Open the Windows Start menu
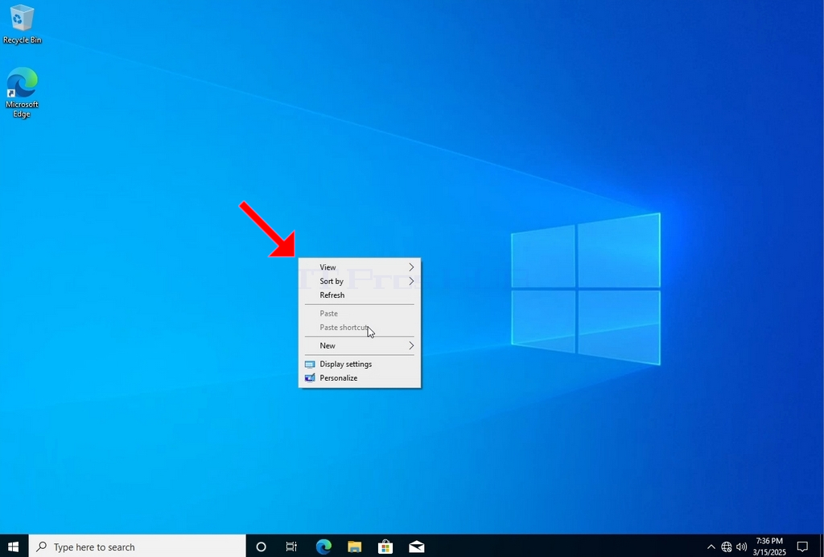Viewport: 824px width, 557px height. coord(14,547)
